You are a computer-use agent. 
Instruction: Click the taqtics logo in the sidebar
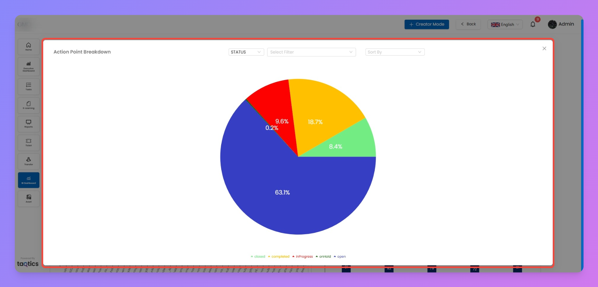28,264
